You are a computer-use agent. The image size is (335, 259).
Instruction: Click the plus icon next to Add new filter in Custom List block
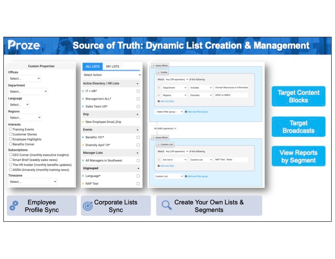coord(159,166)
